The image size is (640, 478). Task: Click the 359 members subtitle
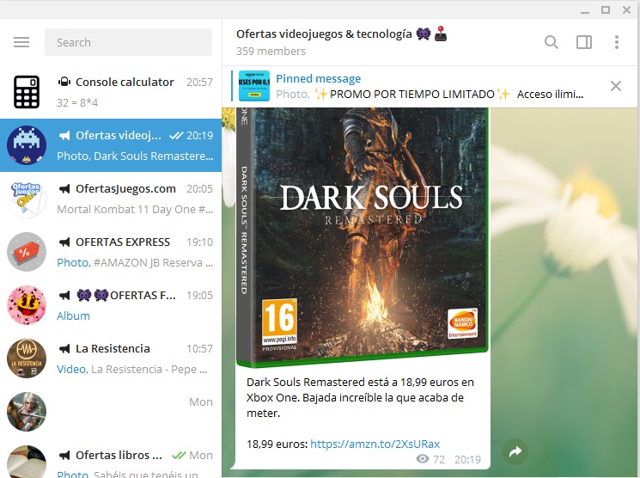271,52
